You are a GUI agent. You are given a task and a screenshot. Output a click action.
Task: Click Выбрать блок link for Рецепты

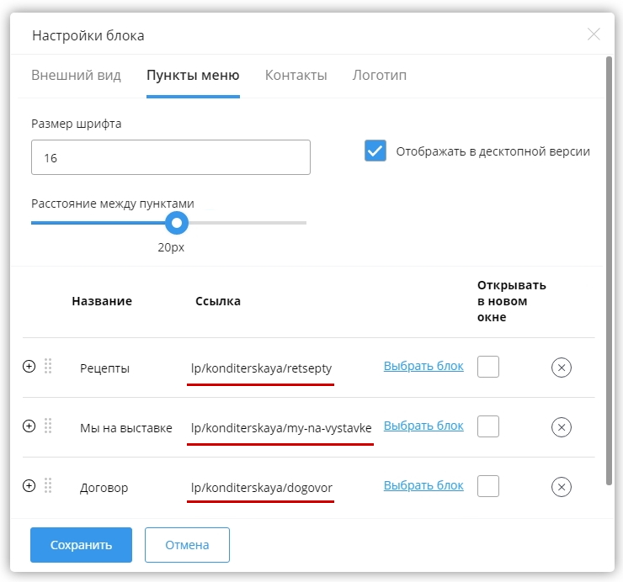point(423,366)
